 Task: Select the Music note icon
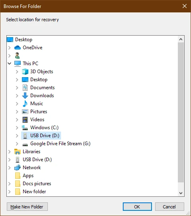click(x=25, y=104)
